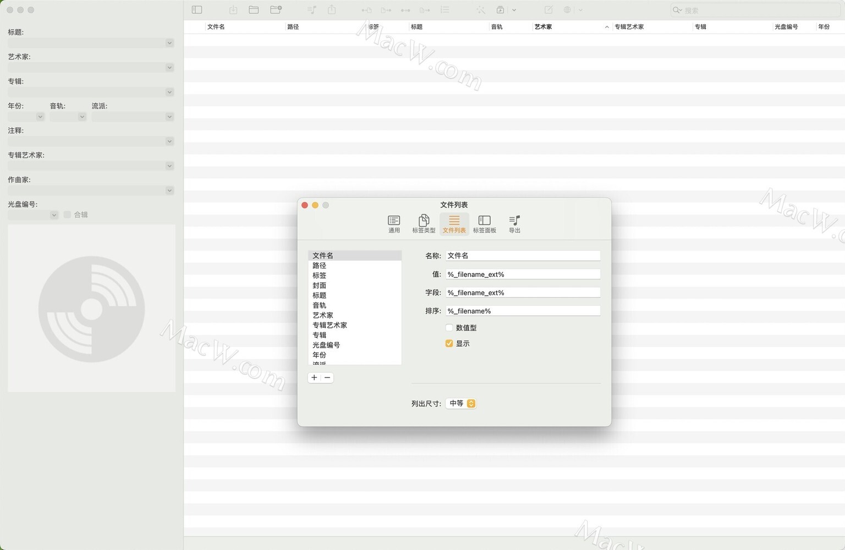Screen dimensions: 845x550
Task: Click the globe tag sources toolbar icon
Action: pyautogui.click(x=568, y=10)
